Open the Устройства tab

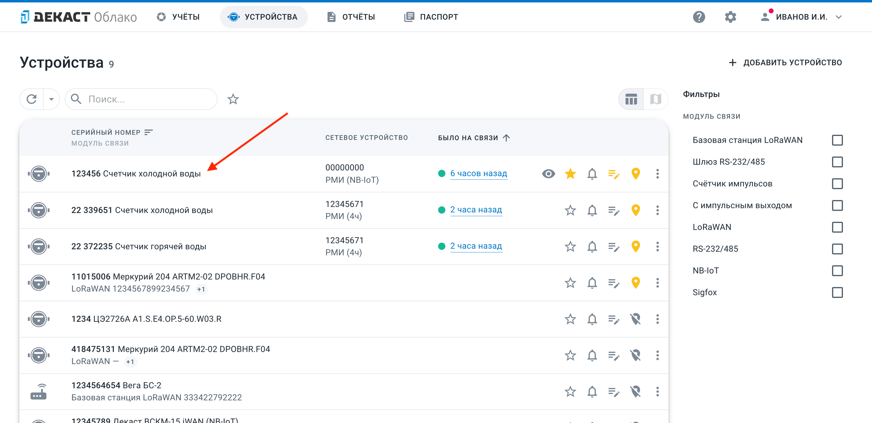pos(263,17)
